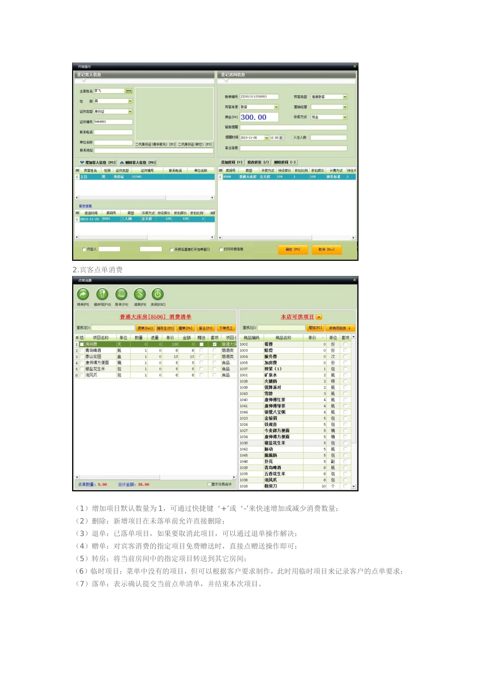Click the 二代身份证(其它) [F3] button
The height and width of the screenshot is (678, 479).
pyautogui.click(x=196, y=144)
